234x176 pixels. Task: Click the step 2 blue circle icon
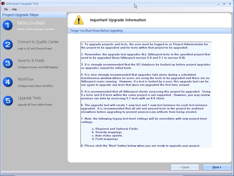8,45
